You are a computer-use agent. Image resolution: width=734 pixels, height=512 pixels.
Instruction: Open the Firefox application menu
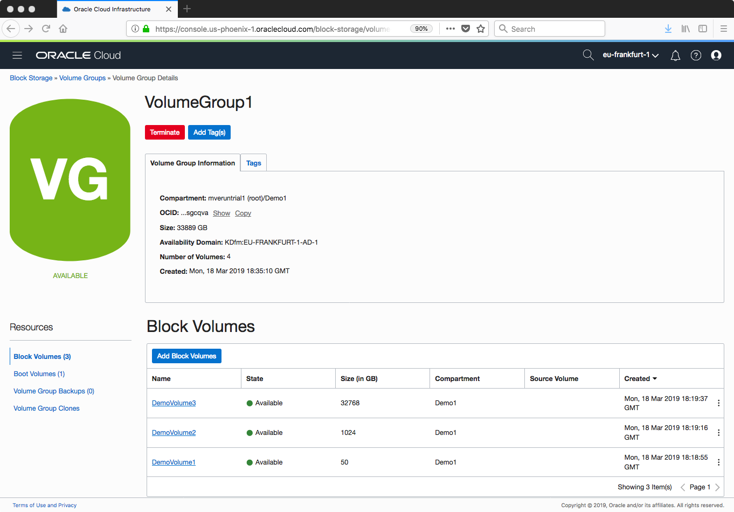pos(724,29)
